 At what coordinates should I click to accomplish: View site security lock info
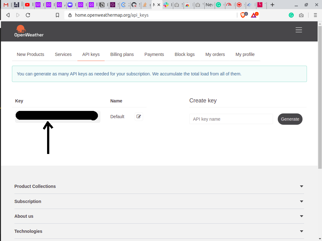coord(70,15)
